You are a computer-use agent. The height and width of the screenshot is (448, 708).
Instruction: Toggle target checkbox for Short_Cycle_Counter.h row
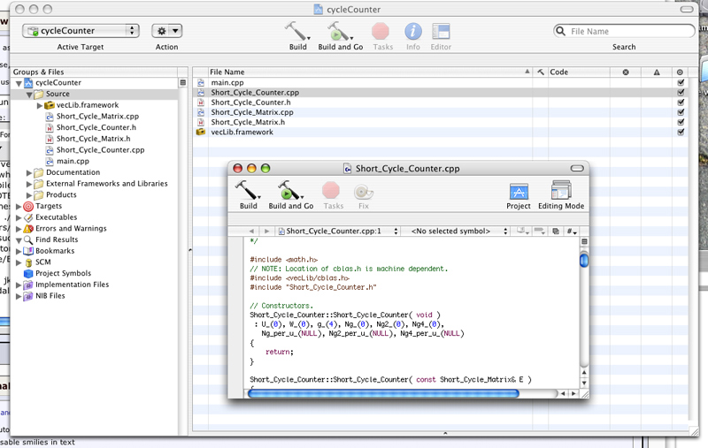[x=681, y=103]
